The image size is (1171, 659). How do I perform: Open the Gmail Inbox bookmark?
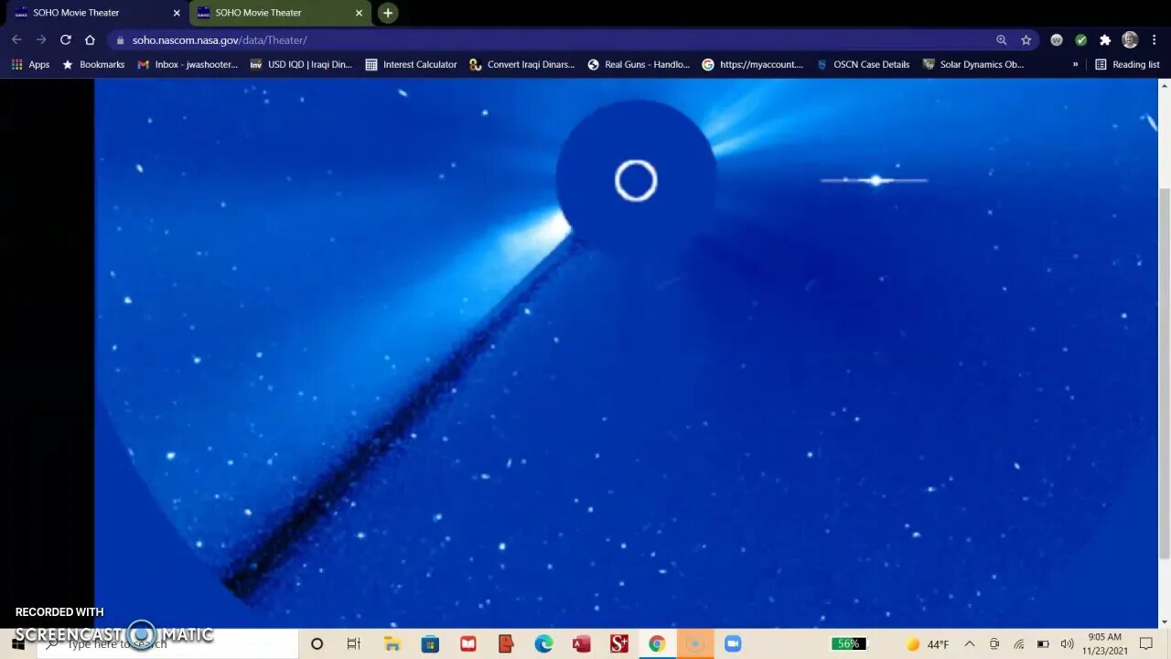point(188,65)
